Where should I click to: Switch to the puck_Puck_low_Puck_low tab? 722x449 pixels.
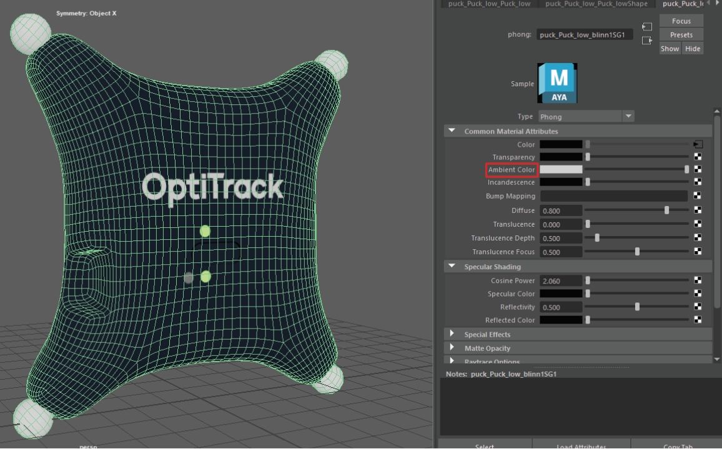(489, 4)
